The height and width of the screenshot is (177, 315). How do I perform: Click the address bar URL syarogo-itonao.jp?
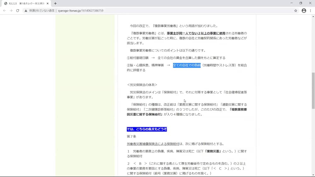[x=81, y=11]
